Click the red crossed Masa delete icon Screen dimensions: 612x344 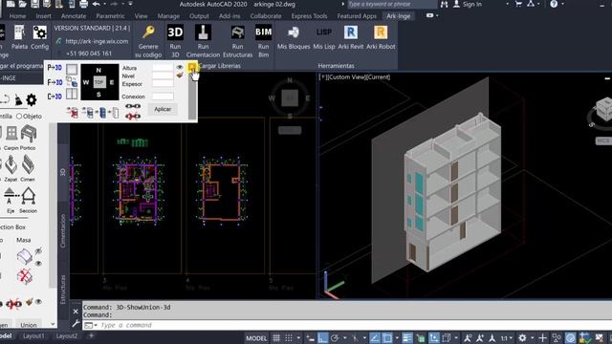click(x=25, y=276)
